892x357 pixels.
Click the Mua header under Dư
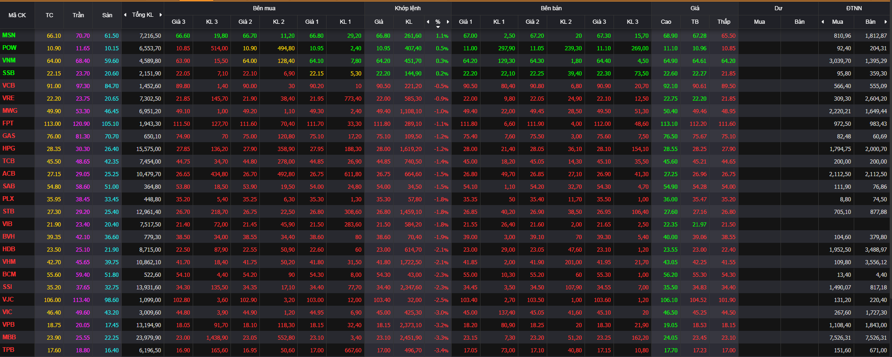tap(760, 22)
